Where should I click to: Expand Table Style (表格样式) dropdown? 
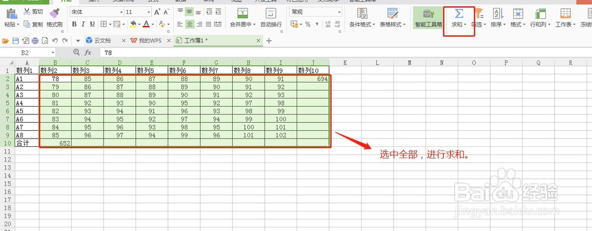(404, 24)
